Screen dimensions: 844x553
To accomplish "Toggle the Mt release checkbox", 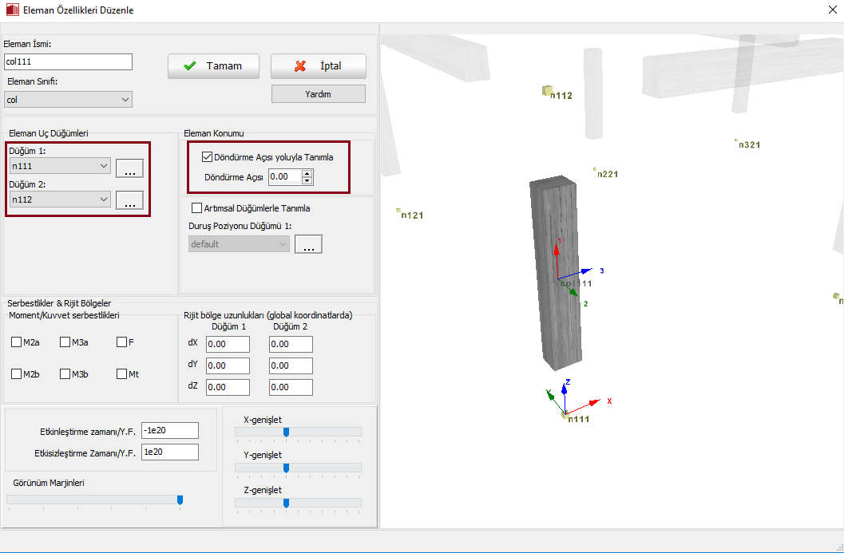I will (122, 373).
